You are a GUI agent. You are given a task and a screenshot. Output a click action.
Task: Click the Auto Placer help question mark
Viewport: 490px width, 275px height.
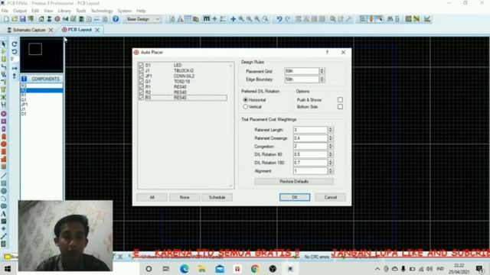[327, 53]
